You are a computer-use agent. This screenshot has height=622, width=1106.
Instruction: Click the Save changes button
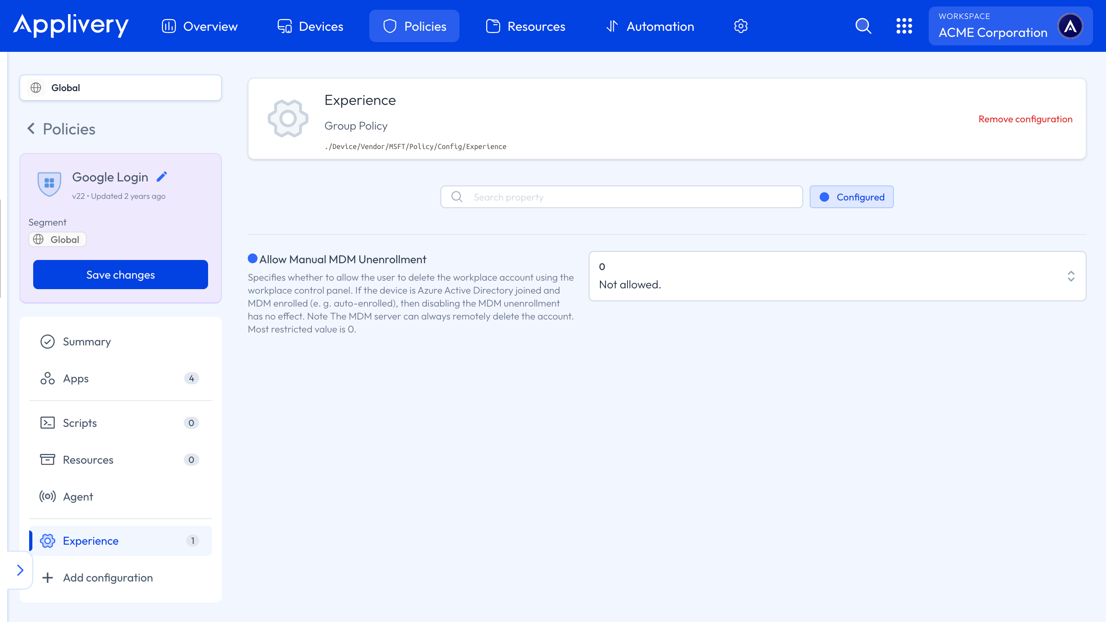point(121,275)
